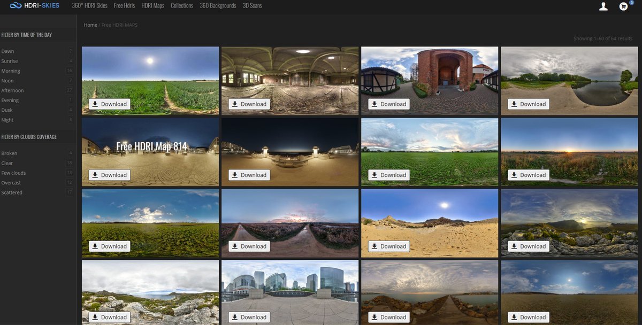Download the red brick archway HDRI
Viewport: 642px width, 325px height.
(388, 104)
